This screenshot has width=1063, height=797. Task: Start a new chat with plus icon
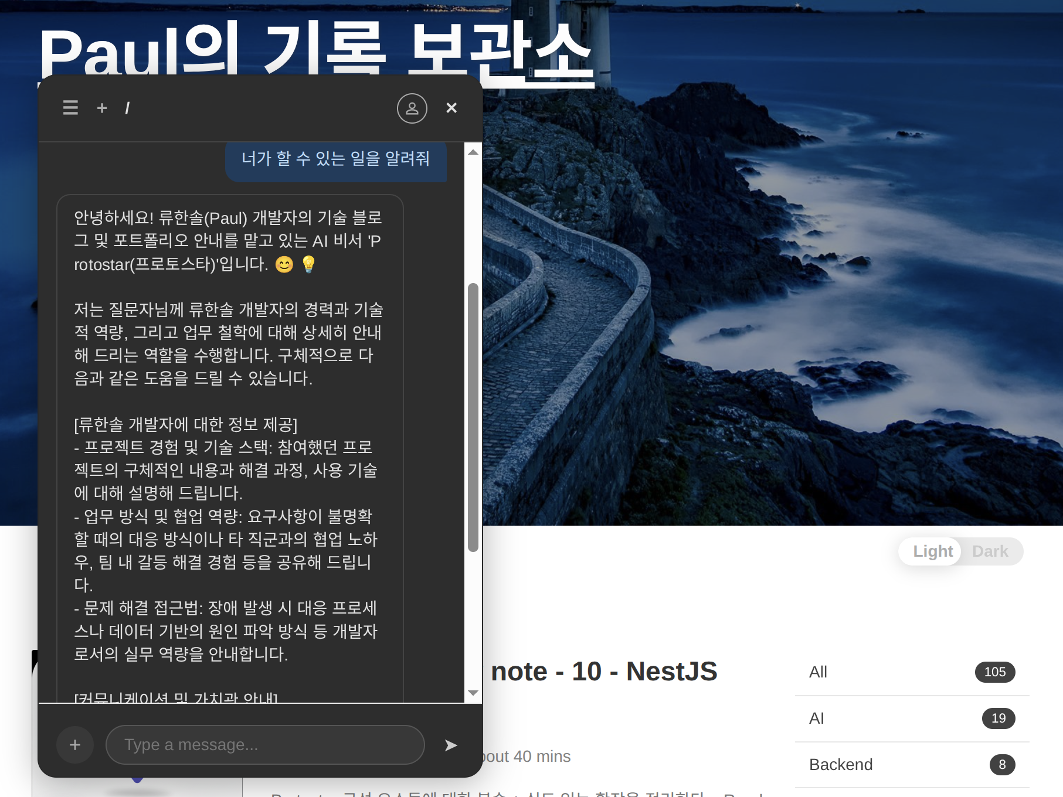102,108
